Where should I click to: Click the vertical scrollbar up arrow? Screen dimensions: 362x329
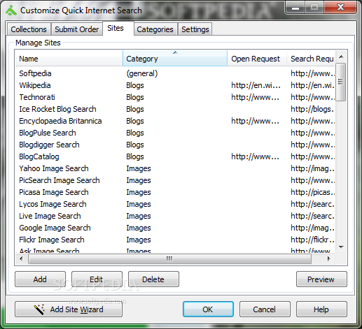click(341, 57)
